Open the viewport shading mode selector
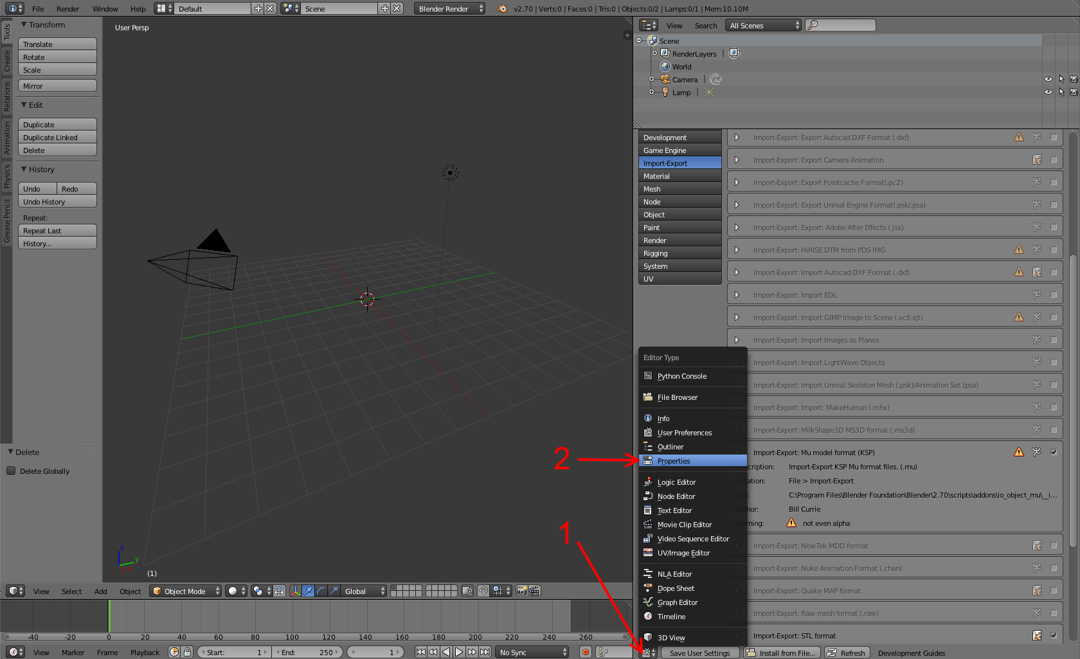The width and height of the screenshot is (1080, 659). 236,591
